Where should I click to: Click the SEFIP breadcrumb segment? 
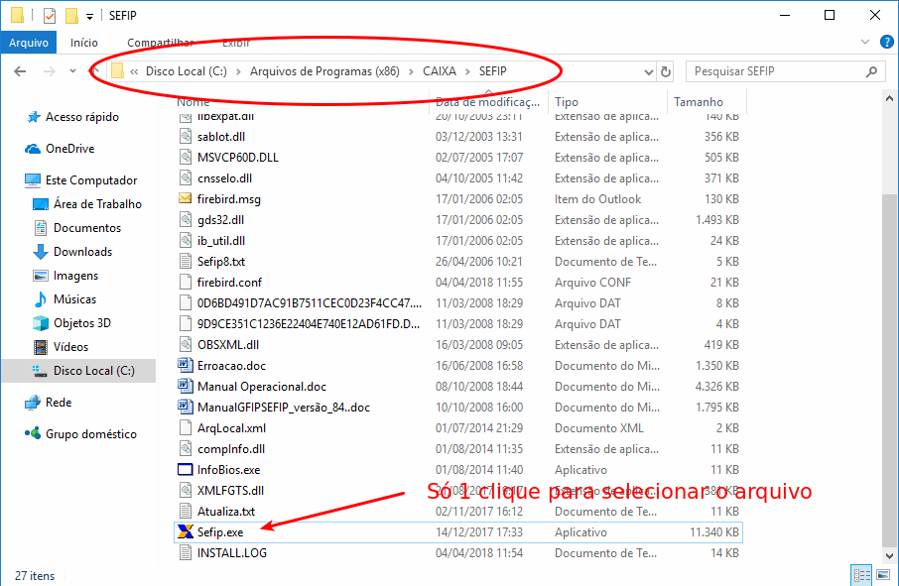point(492,71)
